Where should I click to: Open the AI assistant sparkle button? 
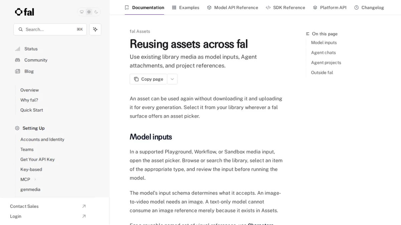point(95,29)
